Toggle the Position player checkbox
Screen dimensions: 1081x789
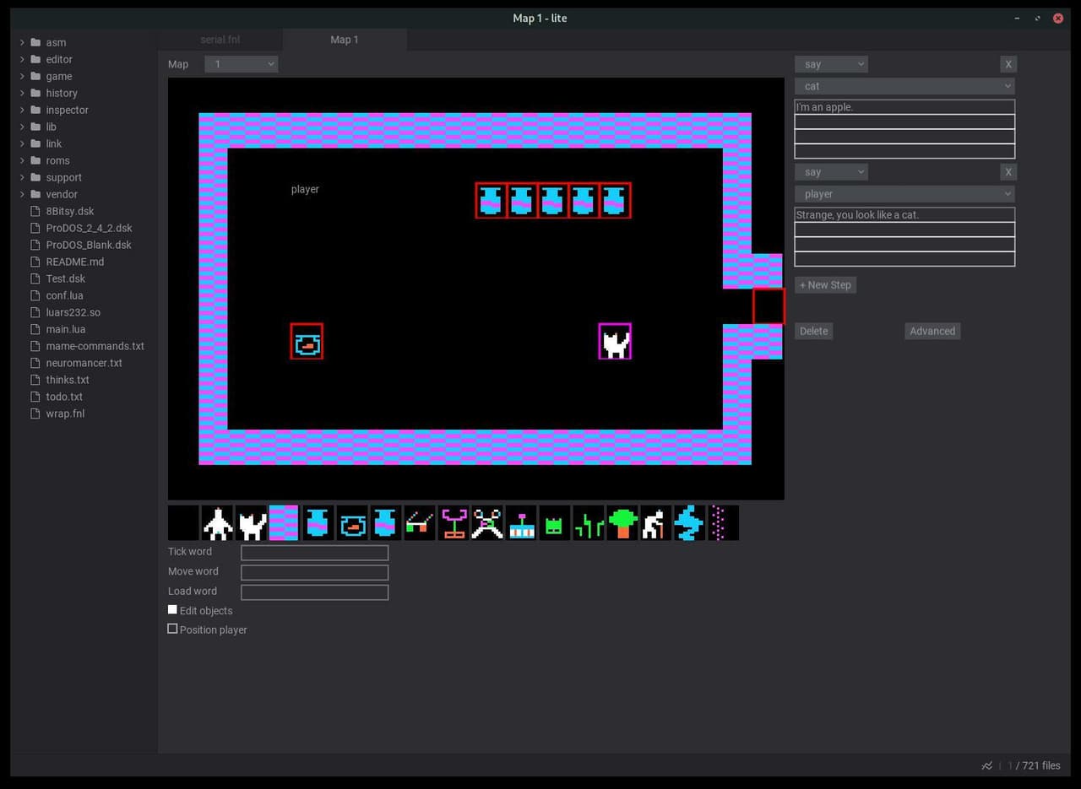[172, 629]
